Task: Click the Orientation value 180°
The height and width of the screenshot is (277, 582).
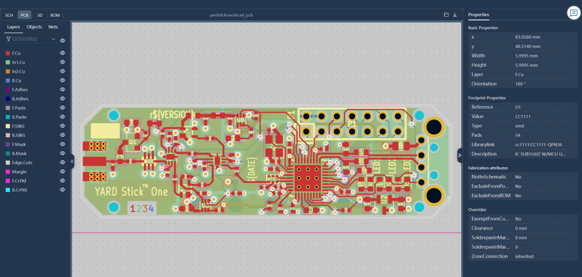Action: point(522,84)
